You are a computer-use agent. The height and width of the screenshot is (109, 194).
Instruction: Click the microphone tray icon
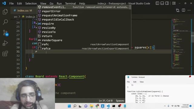coord(169,106)
